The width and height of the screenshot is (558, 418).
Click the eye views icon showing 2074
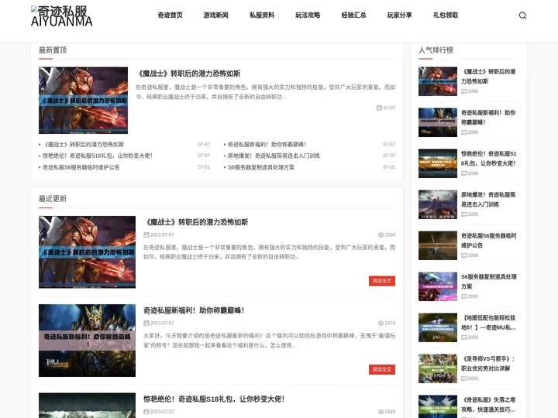pyautogui.click(x=381, y=323)
